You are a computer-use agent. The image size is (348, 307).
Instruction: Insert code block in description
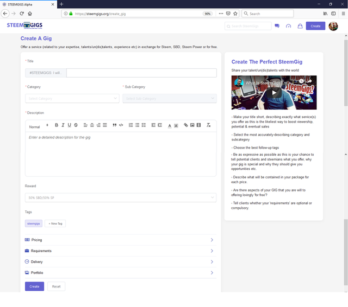click(x=121, y=125)
